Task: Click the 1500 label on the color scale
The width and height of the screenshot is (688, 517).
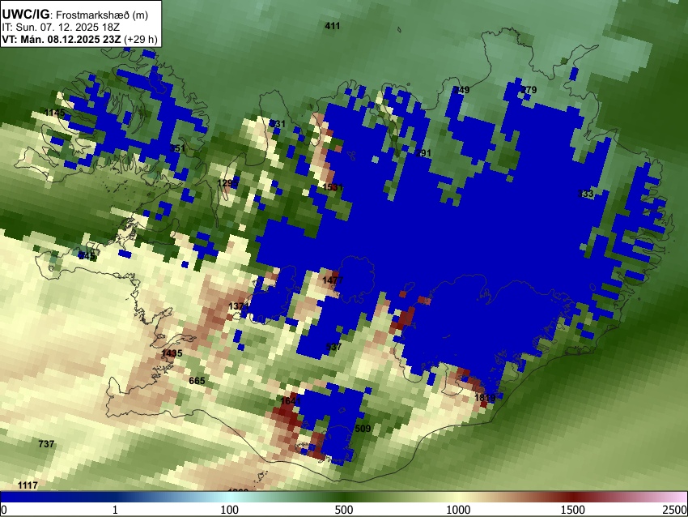Action: click(573, 510)
